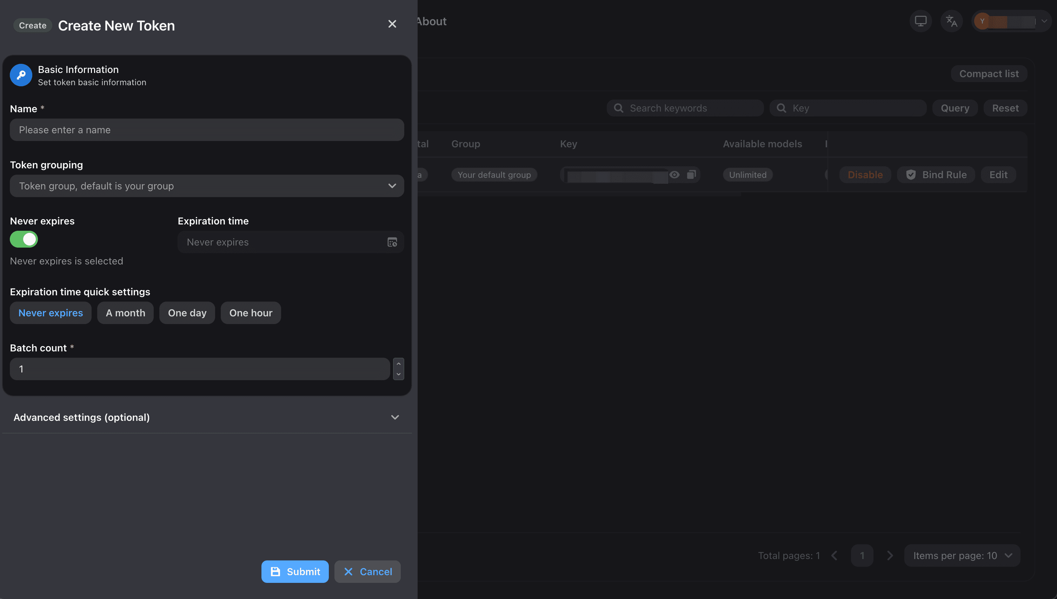Click the Search keywords field
1057x599 pixels.
click(685, 108)
